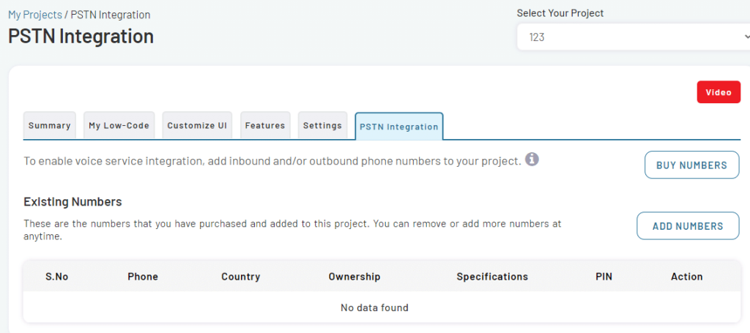The height and width of the screenshot is (333, 750).
Task: Click the ADD NUMBERS button
Action: [x=688, y=226]
